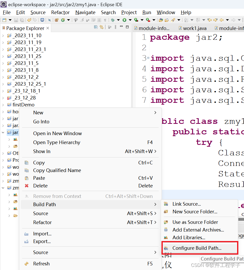Expand the firstDemo project in Package Explorer
Screen dimensions: 244x270
3,105
